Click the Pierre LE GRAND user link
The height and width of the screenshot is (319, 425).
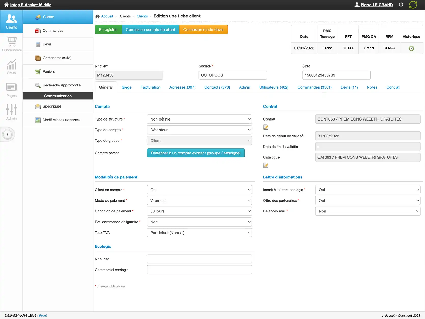click(376, 5)
